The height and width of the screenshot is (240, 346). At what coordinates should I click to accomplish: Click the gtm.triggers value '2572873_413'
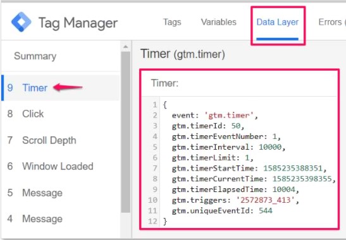click(x=265, y=200)
